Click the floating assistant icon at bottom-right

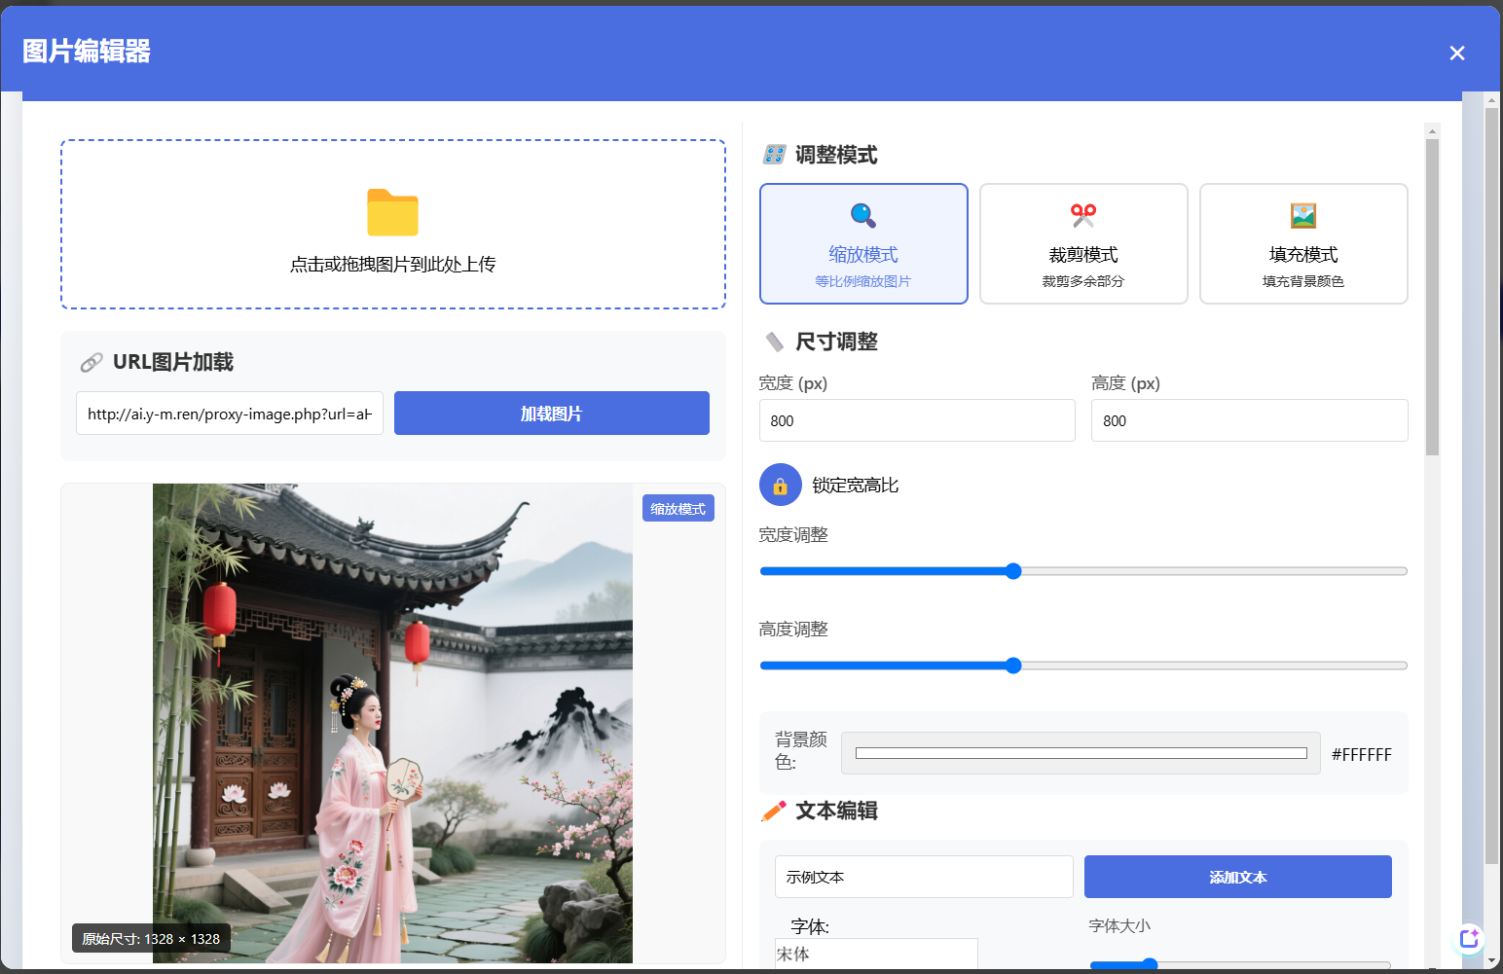(1468, 939)
